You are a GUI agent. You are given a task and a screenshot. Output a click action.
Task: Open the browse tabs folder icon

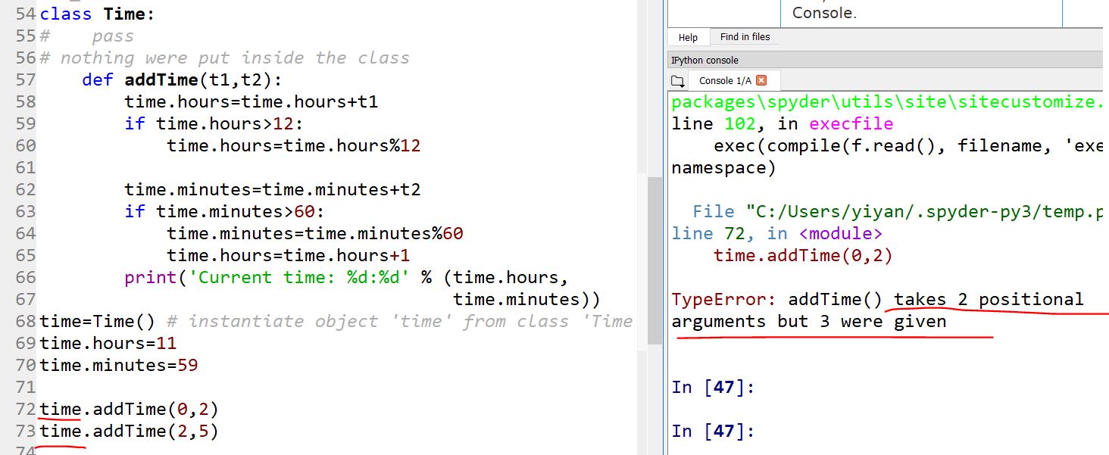coord(677,81)
